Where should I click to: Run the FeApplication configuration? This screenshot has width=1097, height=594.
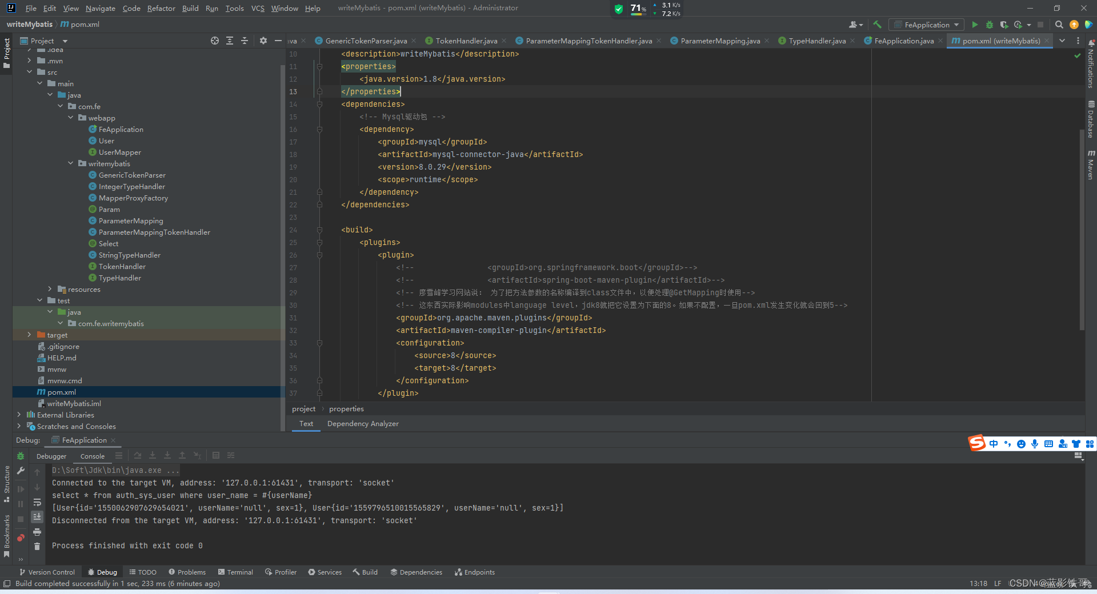[x=975, y=25]
